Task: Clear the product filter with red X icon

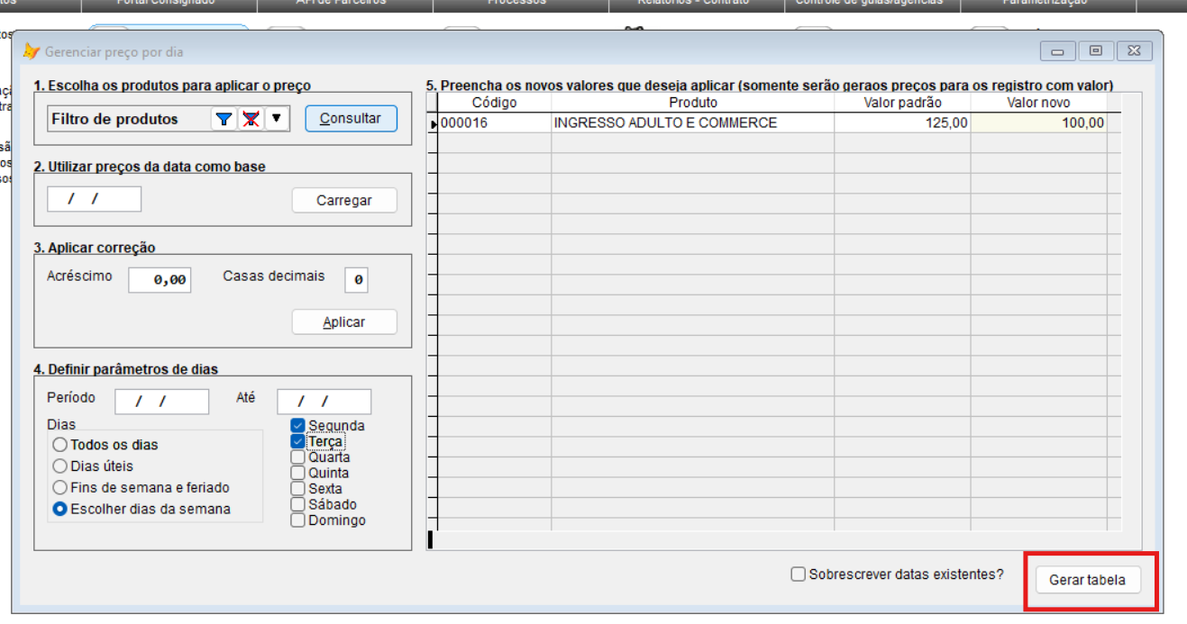Action: coord(251,119)
